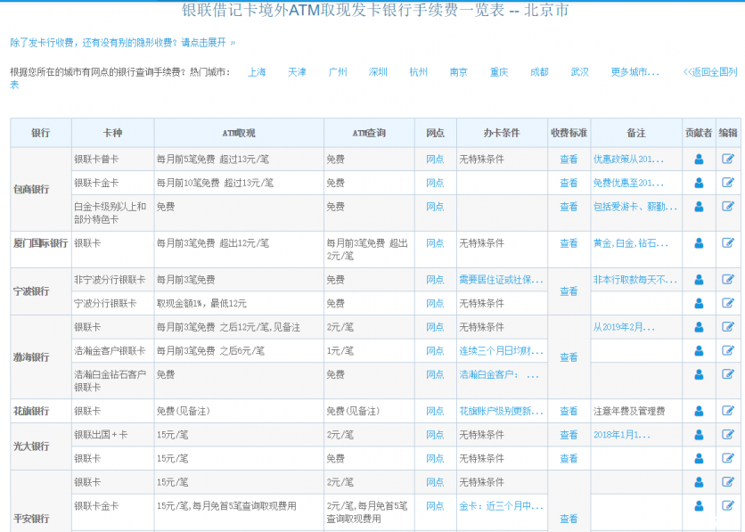745x532 pixels.
Task: Edit the 花旗银行 row
Action: 728,411
